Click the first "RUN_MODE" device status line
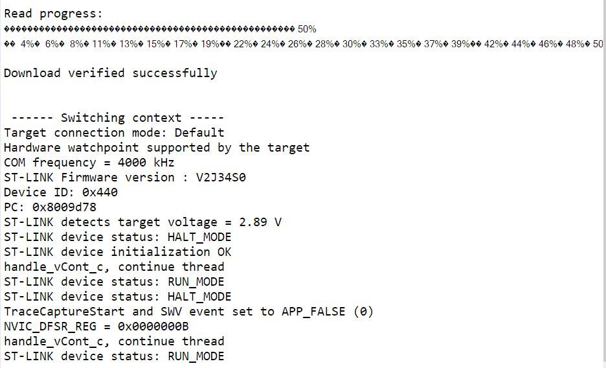This screenshot has height=368, width=606. click(x=114, y=282)
